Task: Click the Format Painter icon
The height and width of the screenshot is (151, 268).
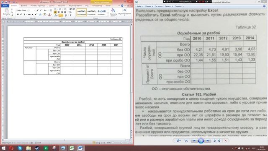Action: click(x=12, y=16)
